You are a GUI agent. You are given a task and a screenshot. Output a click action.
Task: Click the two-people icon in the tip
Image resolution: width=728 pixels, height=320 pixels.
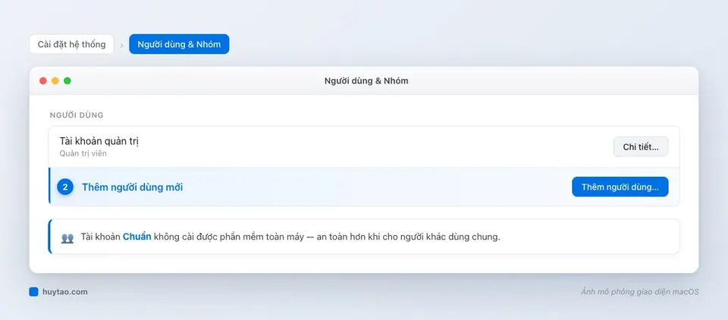tap(67, 238)
